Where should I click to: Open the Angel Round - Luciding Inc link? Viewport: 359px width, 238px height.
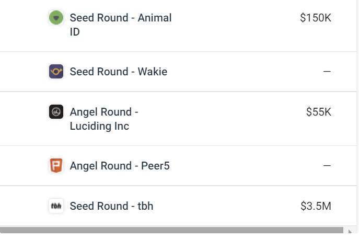pyautogui.click(x=104, y=119)
